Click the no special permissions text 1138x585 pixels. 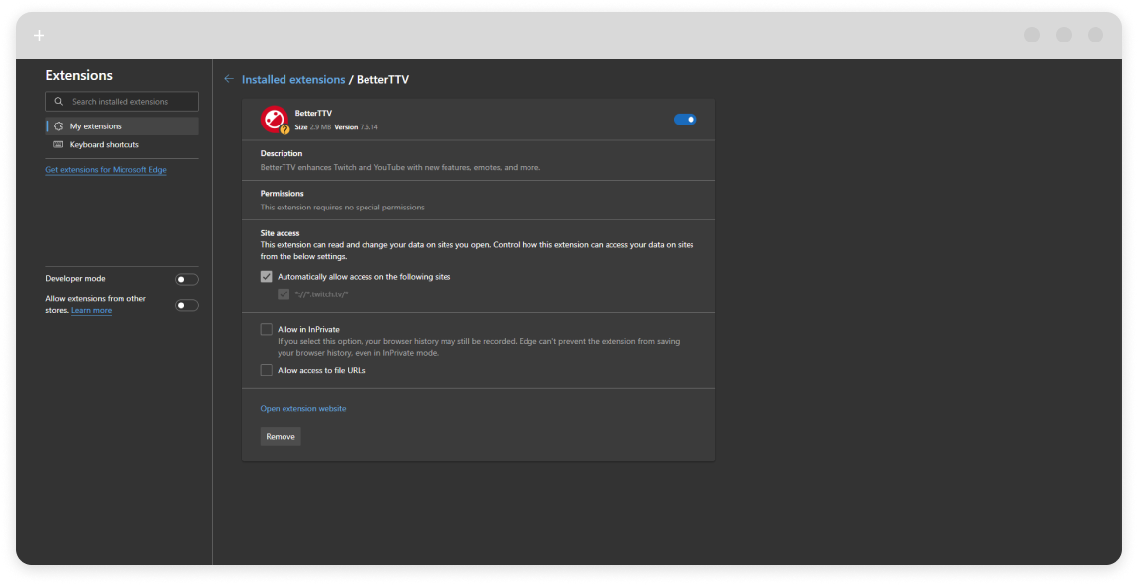343,207
